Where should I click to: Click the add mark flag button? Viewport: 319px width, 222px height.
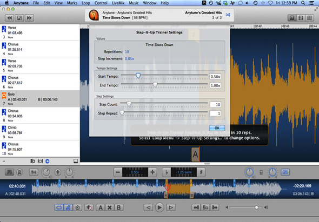tap(205, 207)
